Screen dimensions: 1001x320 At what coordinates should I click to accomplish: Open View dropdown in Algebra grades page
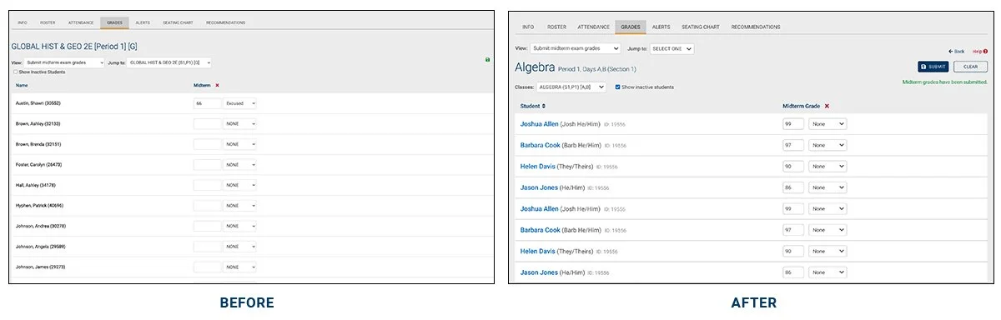pos(576,48)
